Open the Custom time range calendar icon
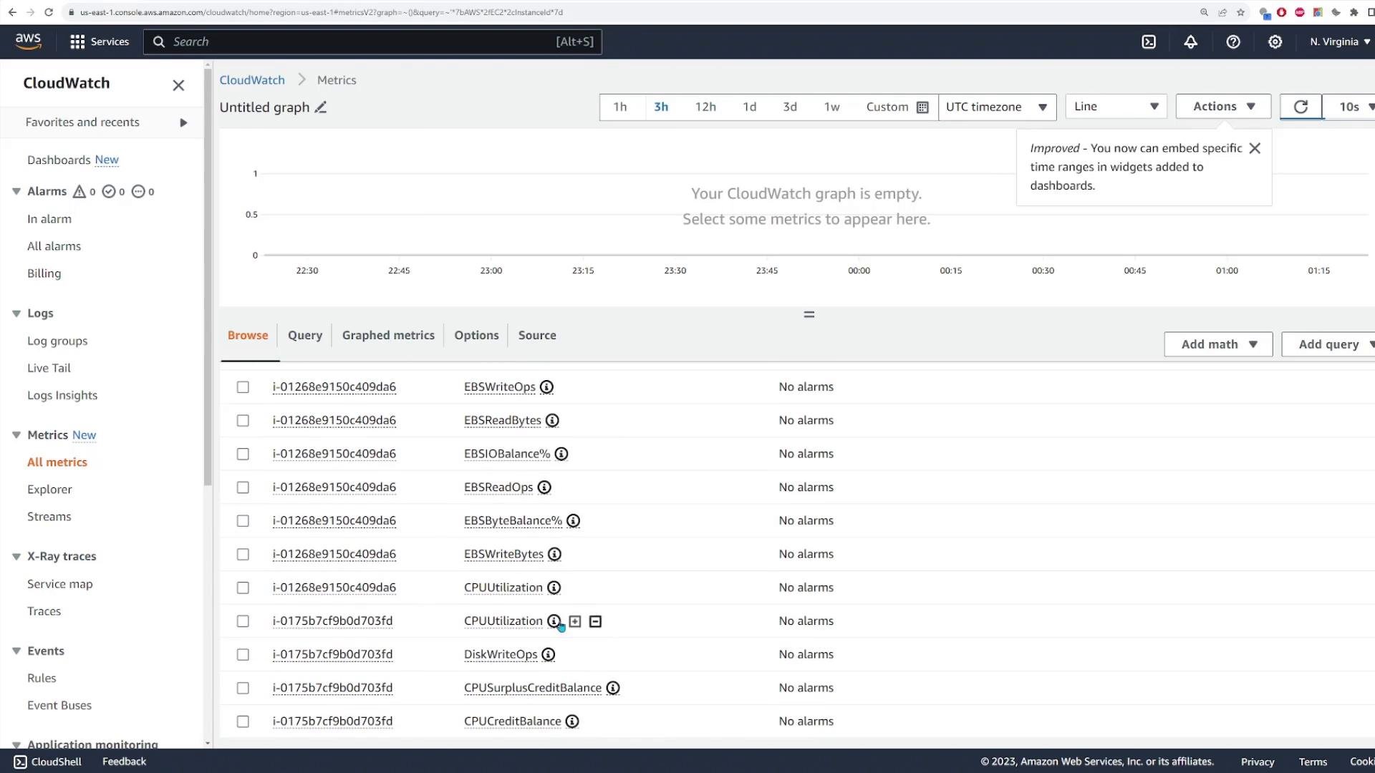The height and width of the screenshot is (773, 1375). 922,107
